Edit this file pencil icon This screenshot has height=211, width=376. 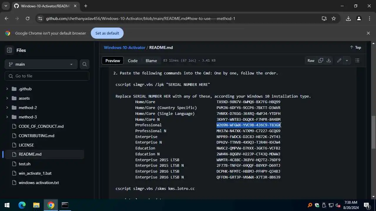pyautogui.click(x=339, y=60)
